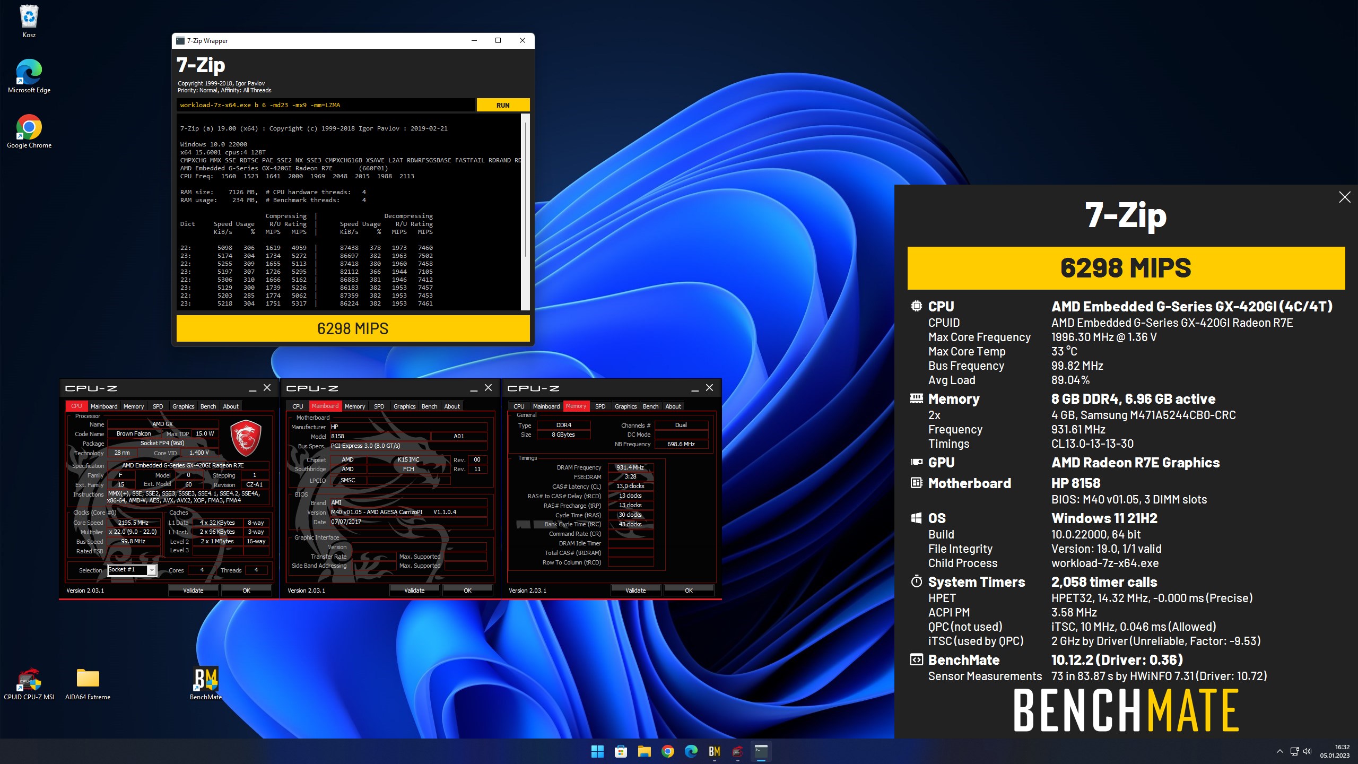The image size is (1358, 764).
Task: Open Microsoft Edge desktop shortcut
Action: [x=29, y=76]
